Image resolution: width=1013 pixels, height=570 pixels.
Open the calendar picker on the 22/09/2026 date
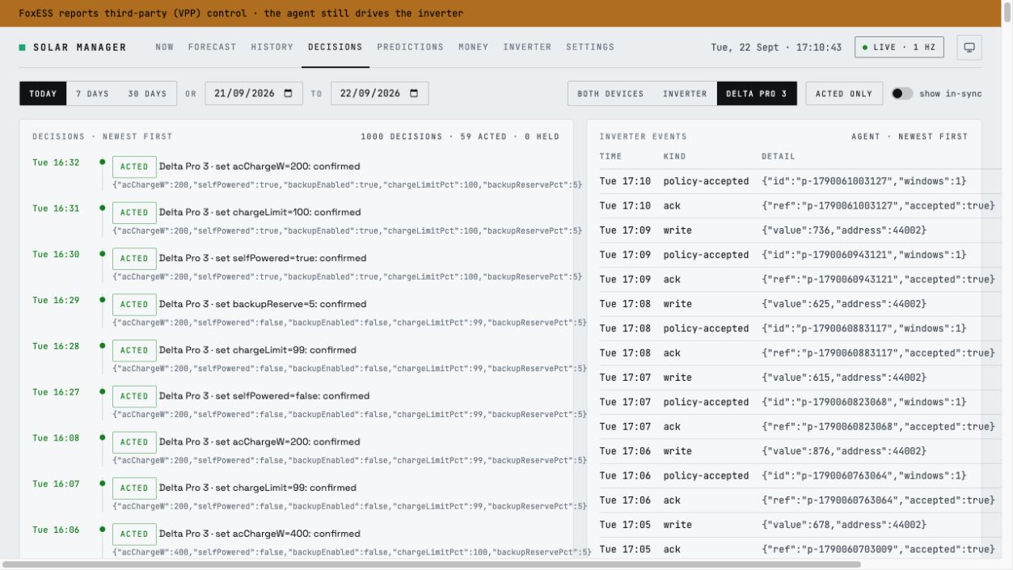[x=414, y=93]
